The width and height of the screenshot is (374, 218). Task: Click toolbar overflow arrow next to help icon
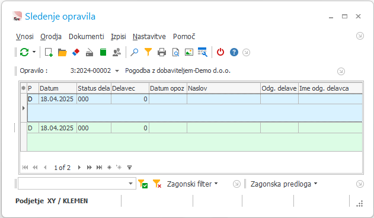coord(246,52)
